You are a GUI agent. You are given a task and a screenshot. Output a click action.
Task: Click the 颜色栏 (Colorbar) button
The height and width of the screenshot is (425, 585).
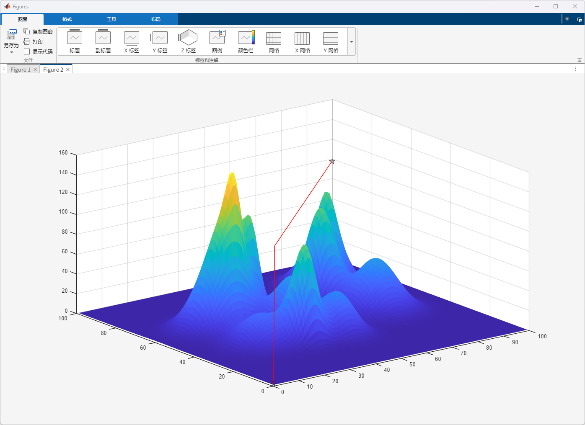(246, 38)
